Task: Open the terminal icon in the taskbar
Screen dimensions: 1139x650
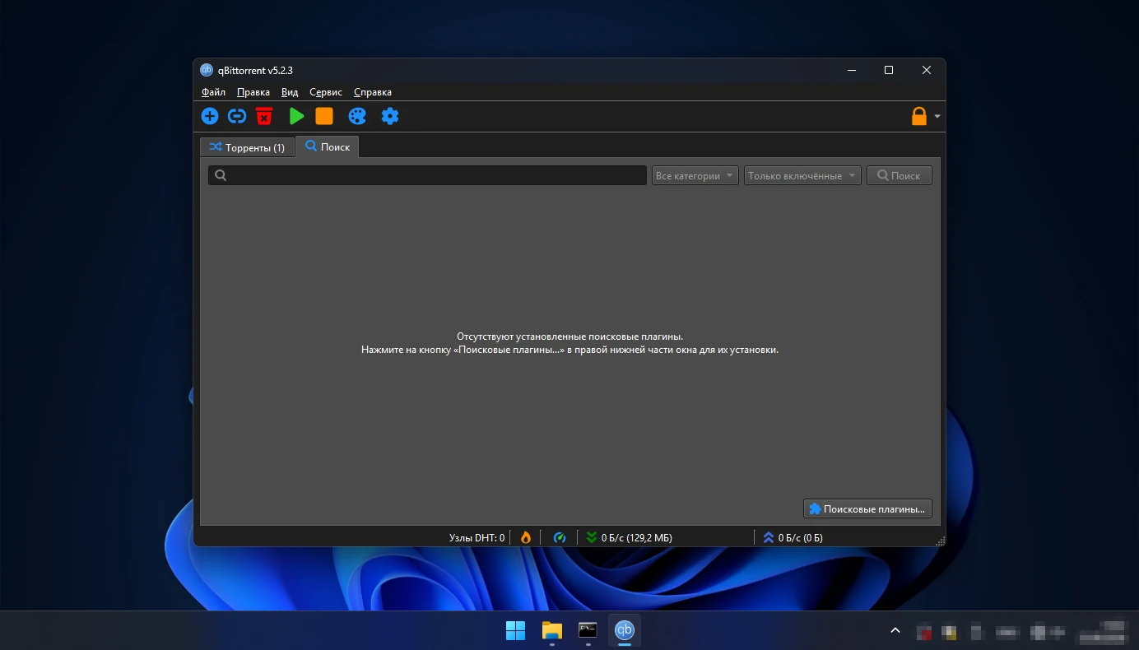Action: click(588, 630)
